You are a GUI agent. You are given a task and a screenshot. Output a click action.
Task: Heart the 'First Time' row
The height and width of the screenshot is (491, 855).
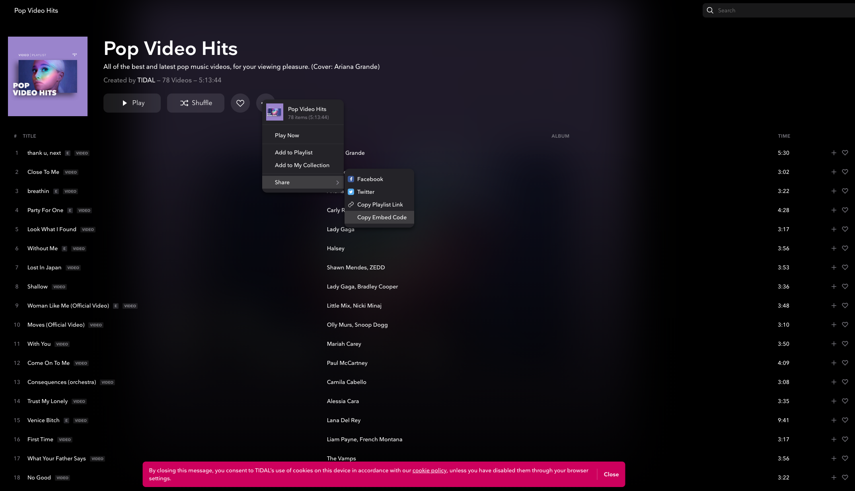click(x=845, y=439)
